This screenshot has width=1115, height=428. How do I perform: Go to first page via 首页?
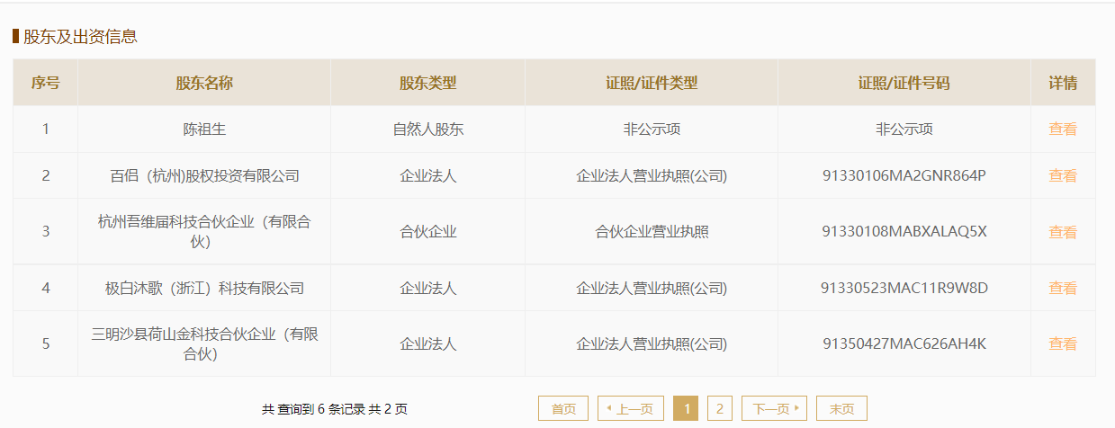tap(563, 408)
